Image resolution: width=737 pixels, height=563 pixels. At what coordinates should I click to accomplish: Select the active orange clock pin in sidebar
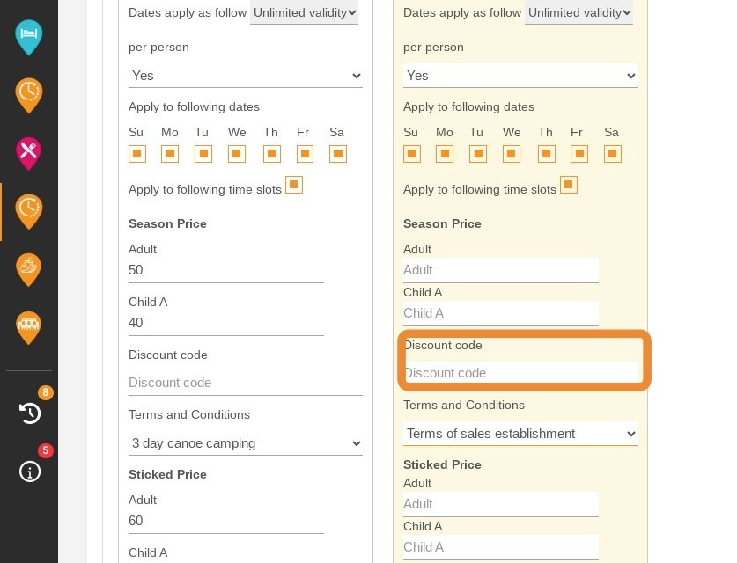click(x=29, y=212)
